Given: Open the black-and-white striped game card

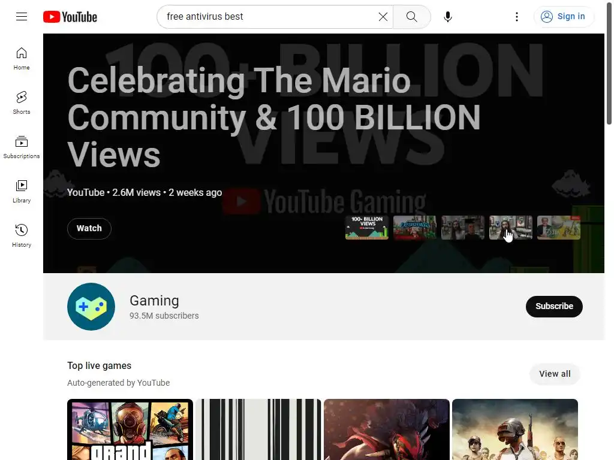Looking at the screenshot, I should pos(258,429).
